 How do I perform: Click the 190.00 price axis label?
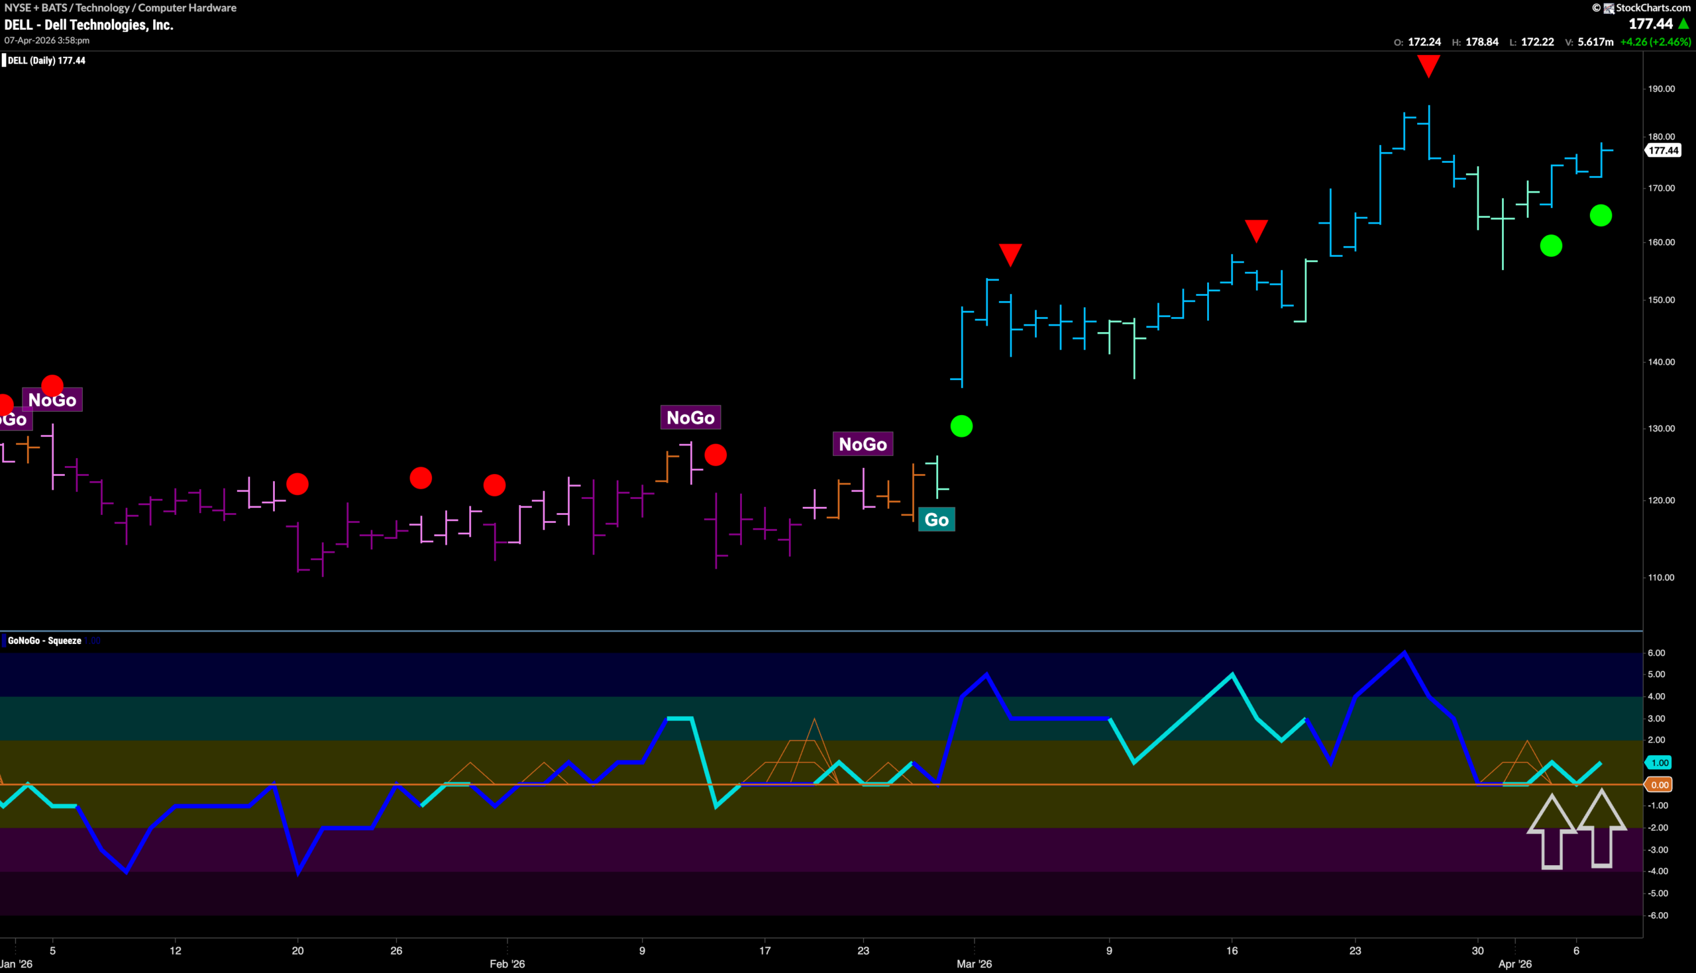1662,88
